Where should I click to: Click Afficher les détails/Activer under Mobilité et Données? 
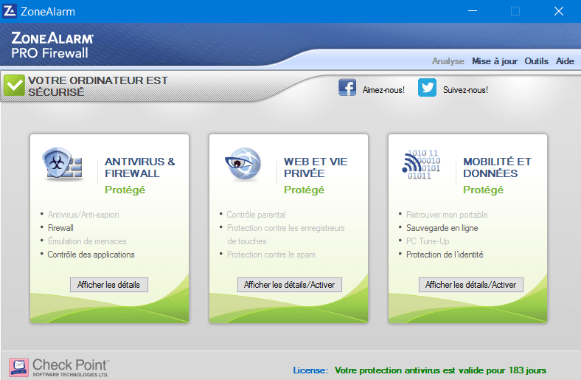[x=471, y=285]
